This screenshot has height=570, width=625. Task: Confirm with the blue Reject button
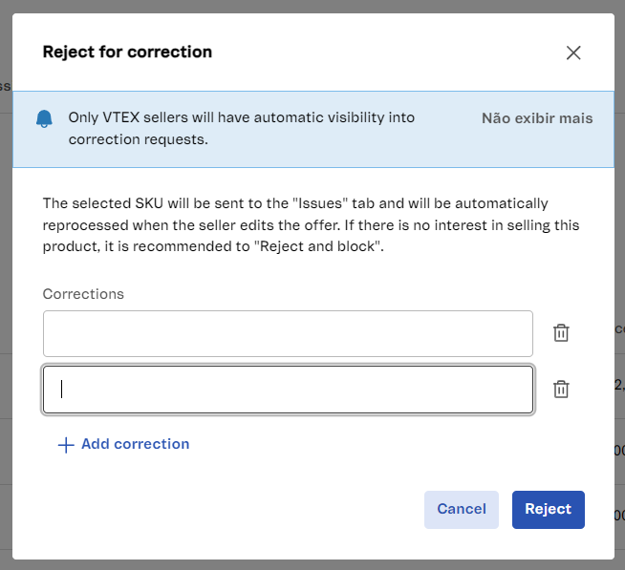click(548, 509)
